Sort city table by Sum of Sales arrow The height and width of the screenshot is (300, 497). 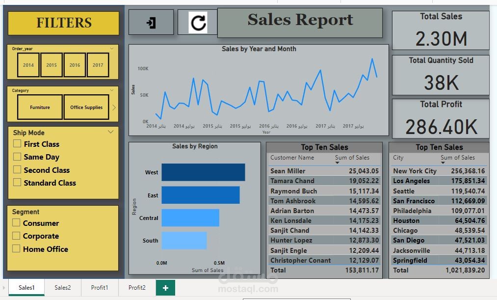443,163
